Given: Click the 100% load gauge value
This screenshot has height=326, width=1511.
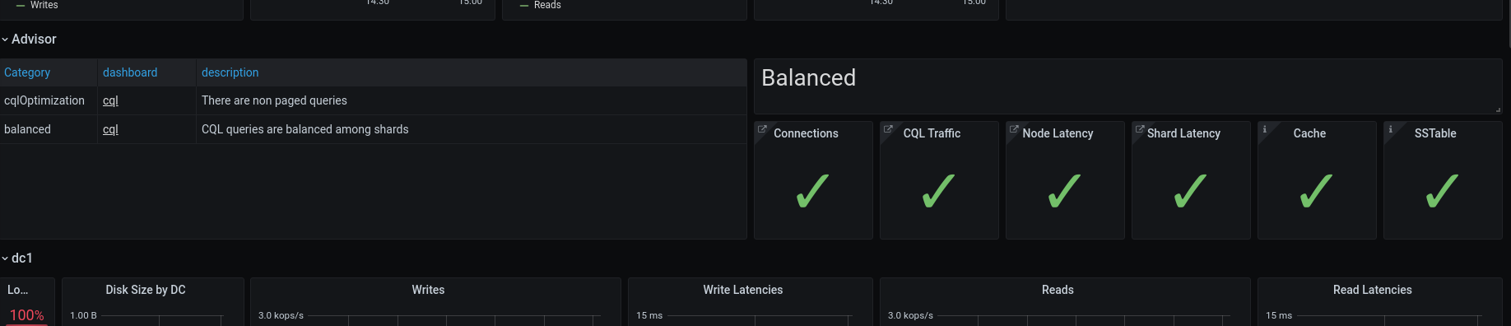Looking at the screenshot, I should [x=27, y=315].
